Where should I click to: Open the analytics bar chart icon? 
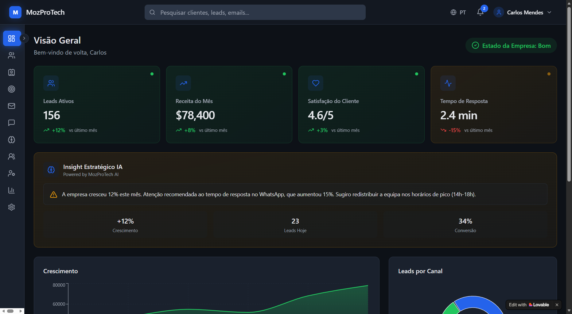coord(11,190)
